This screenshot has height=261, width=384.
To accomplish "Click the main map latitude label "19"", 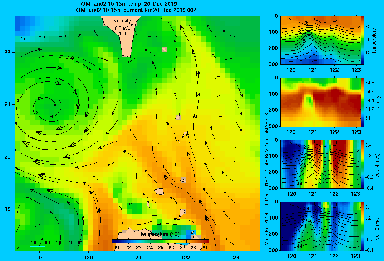I will click(x=7, y=209).
